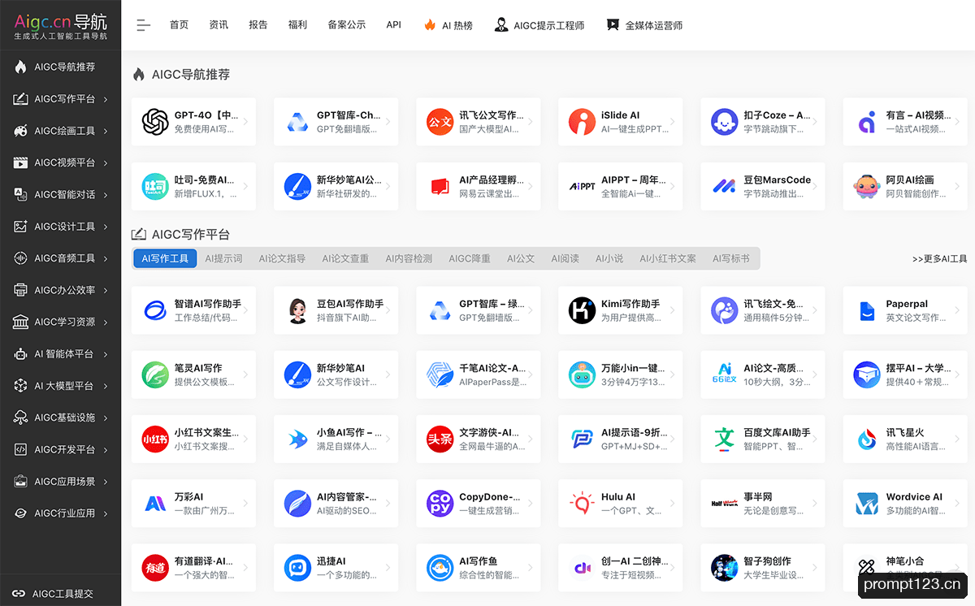
Task: Expand AIGC音频工具 in the sidebar
Action: [x=60, y=258]
